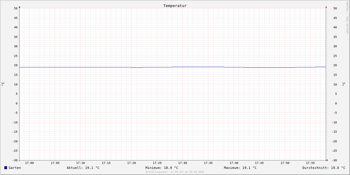Select the Minimum: 18.9 °C value

162,168
